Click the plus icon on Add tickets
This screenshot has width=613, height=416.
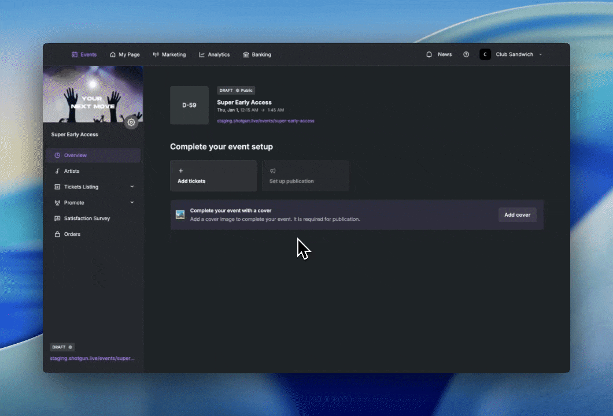point(180,170)
